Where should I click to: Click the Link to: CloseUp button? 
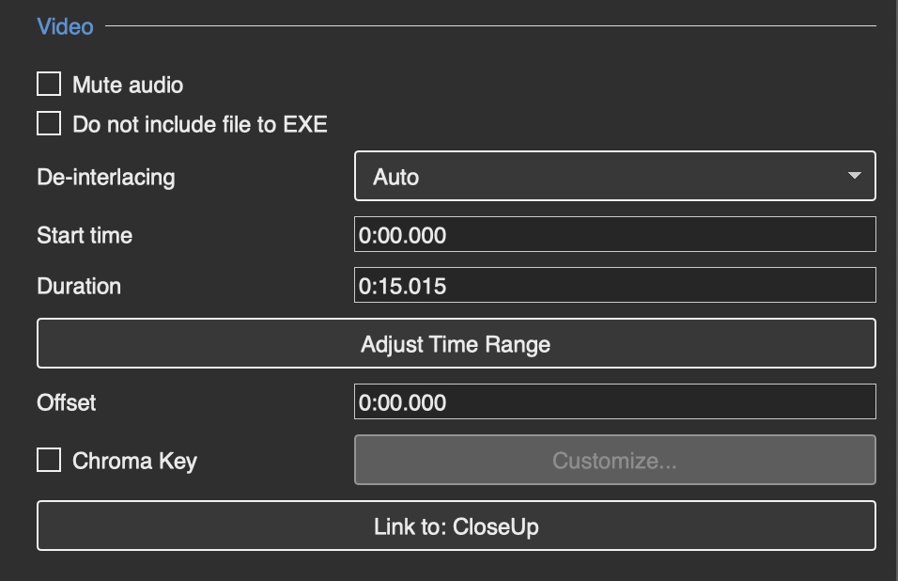coord(457,526)
